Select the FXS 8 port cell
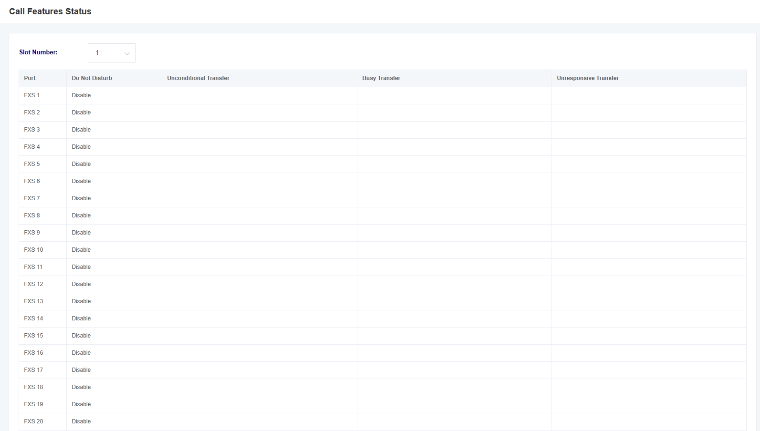760x431 pixels. pos(42,215)
